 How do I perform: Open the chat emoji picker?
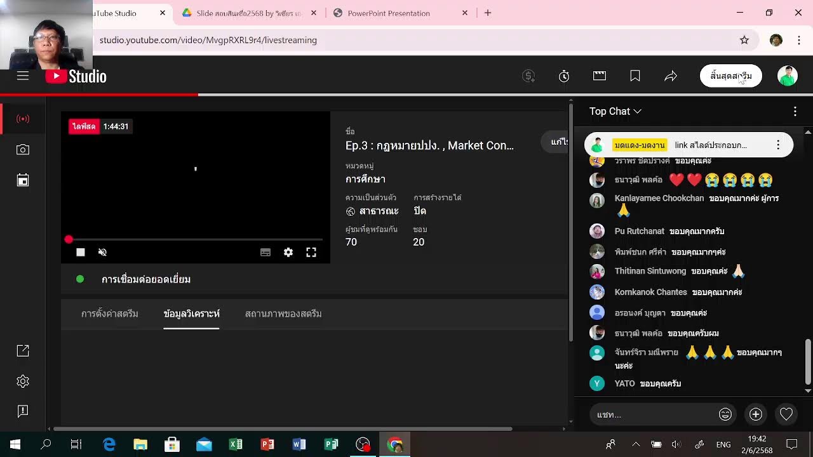pos(725,414)
